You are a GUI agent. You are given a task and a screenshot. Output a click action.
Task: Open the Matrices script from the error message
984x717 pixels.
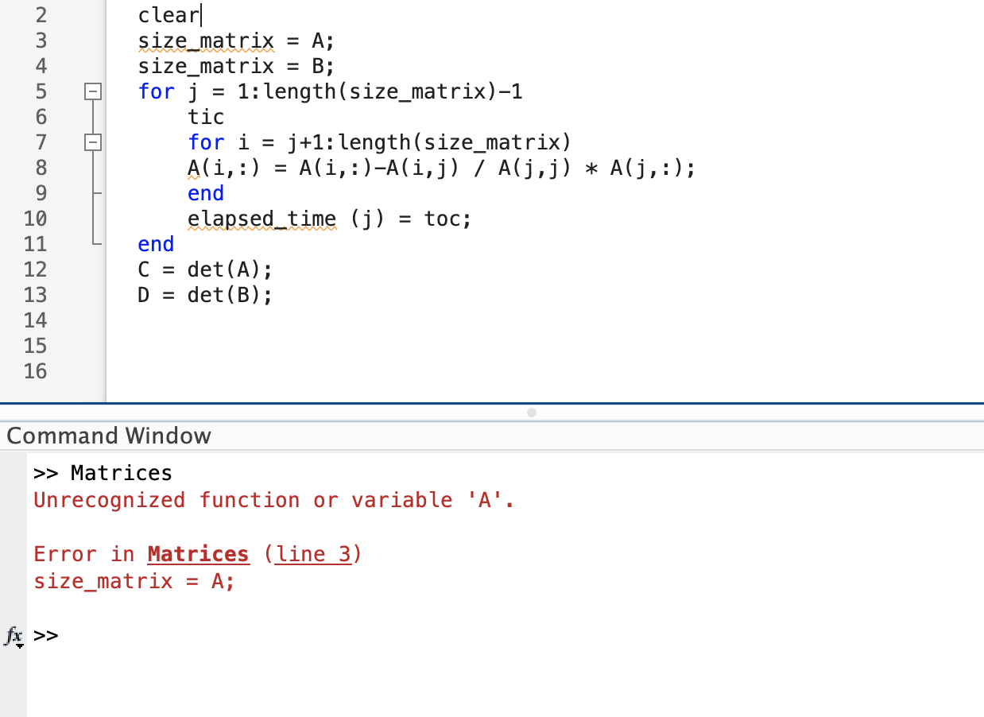click(198, 554)
